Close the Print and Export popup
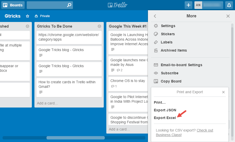Viewport: 235px width, 142px height. [x=223, y=92]
